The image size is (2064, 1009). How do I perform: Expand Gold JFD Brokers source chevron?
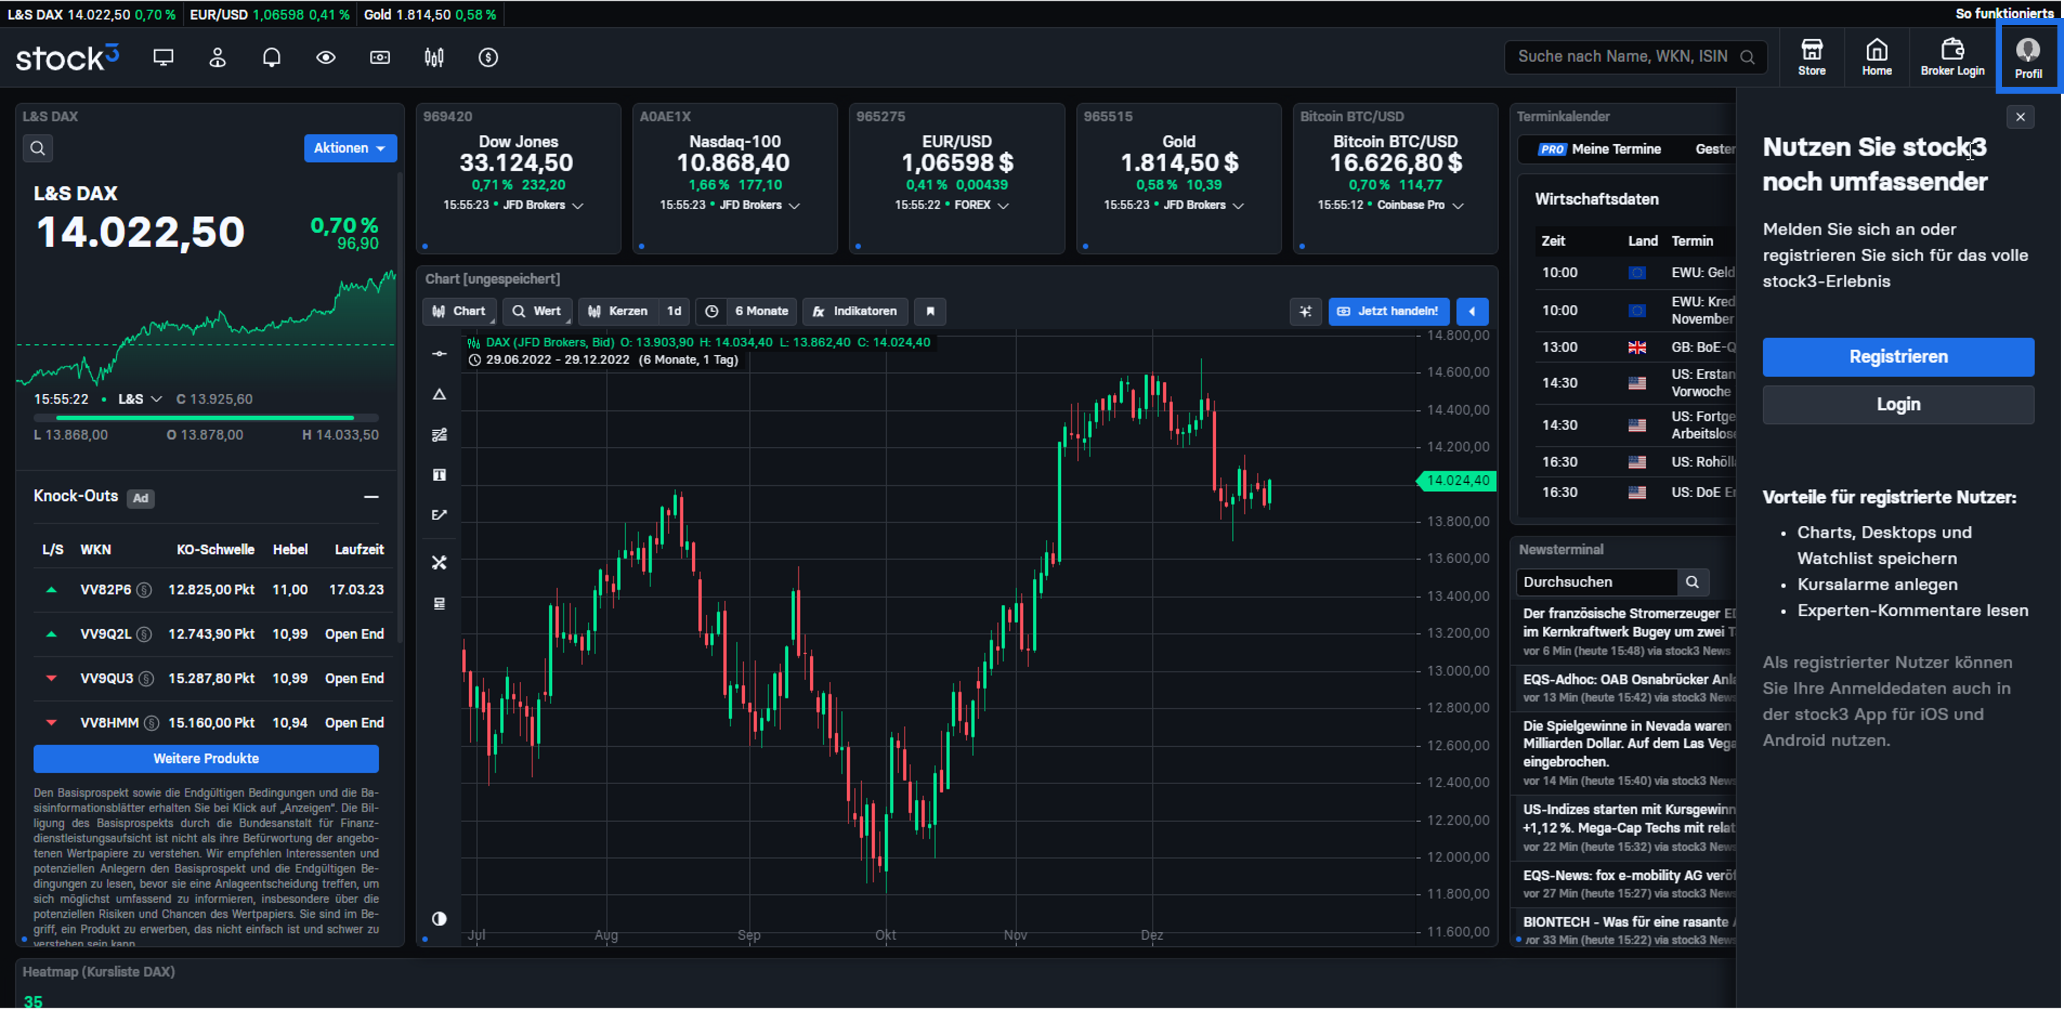[x=1238, y=206]
